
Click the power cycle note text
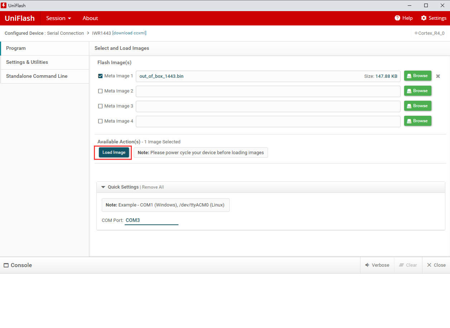(201, 153)
